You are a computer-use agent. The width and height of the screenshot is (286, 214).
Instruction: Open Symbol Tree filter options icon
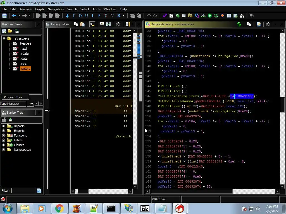click(x=39, y=191)
